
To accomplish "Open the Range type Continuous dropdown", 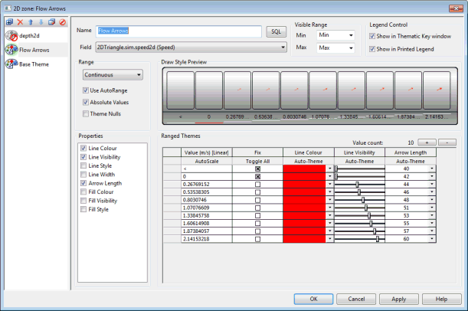I will [x=113, y=74].
